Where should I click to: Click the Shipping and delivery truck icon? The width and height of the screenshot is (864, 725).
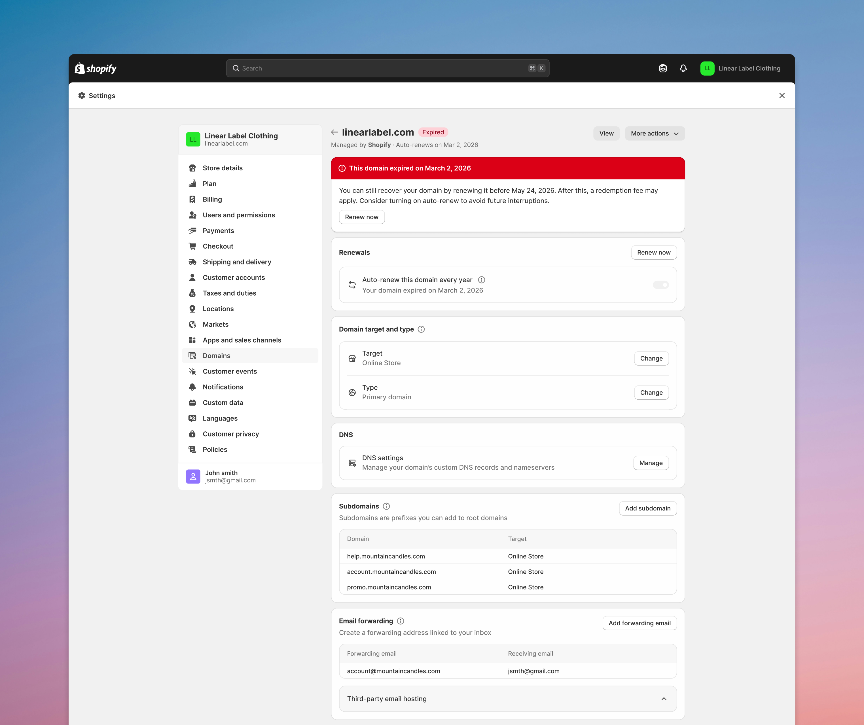[192, 262]
